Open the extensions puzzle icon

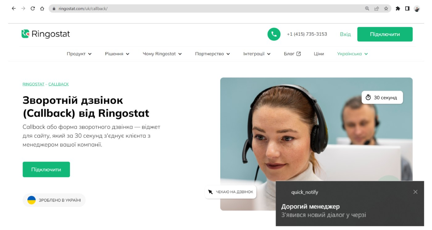tap(398, 9)
